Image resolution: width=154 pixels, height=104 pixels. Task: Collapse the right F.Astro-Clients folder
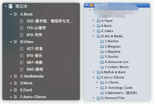pos(94,77)
